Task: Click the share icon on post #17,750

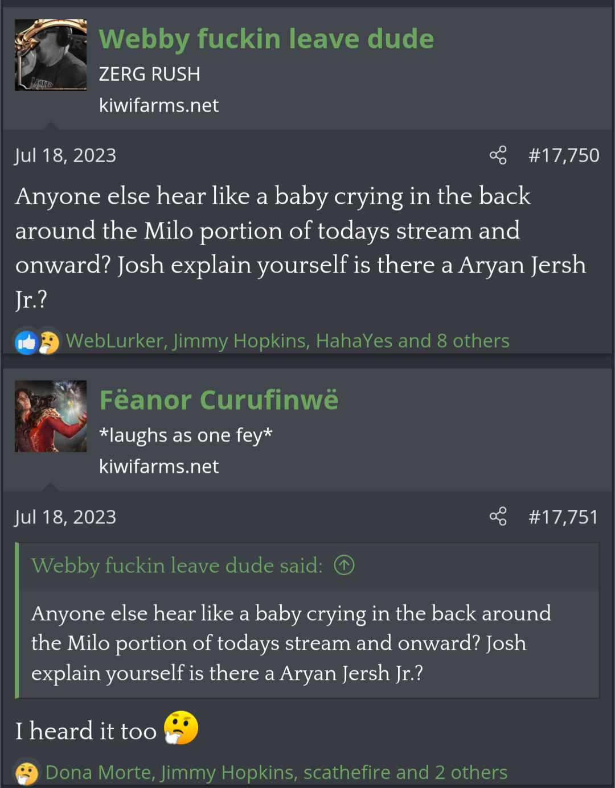Action: (x=498, y=155)
